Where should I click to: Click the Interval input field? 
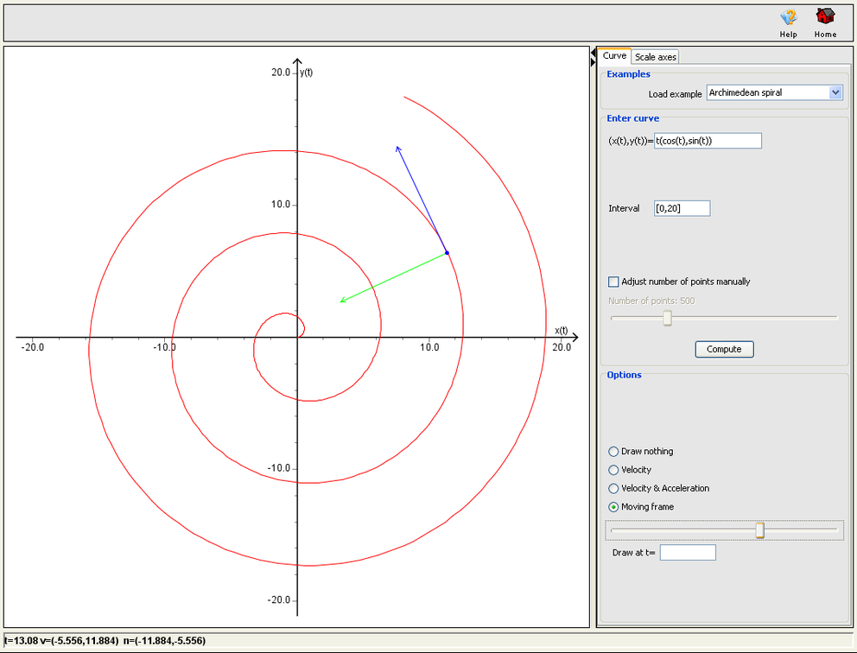tap(682, 207)
